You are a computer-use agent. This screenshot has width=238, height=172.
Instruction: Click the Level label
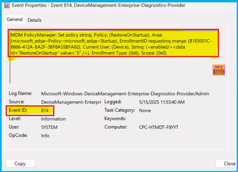click(15, 119)
